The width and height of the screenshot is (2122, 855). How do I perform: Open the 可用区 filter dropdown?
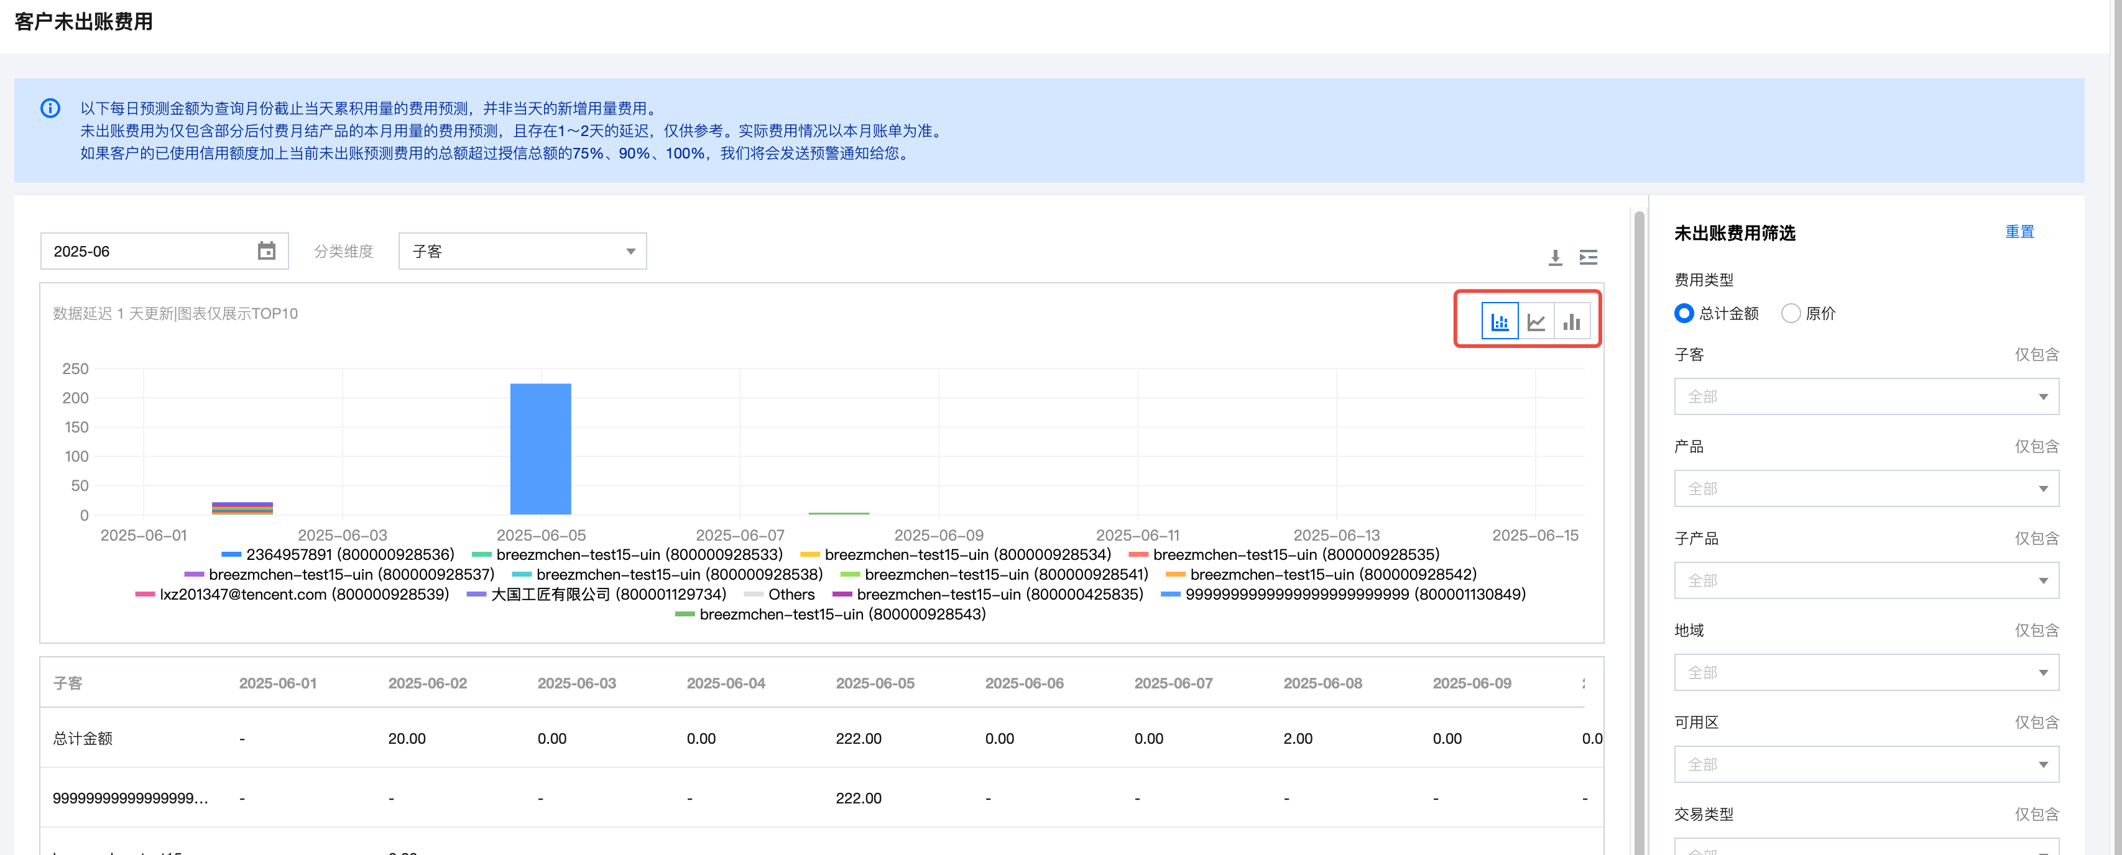(1866, 764)
